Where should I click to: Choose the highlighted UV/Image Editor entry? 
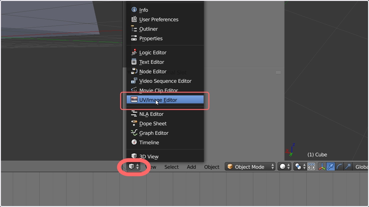pos(165,100)
